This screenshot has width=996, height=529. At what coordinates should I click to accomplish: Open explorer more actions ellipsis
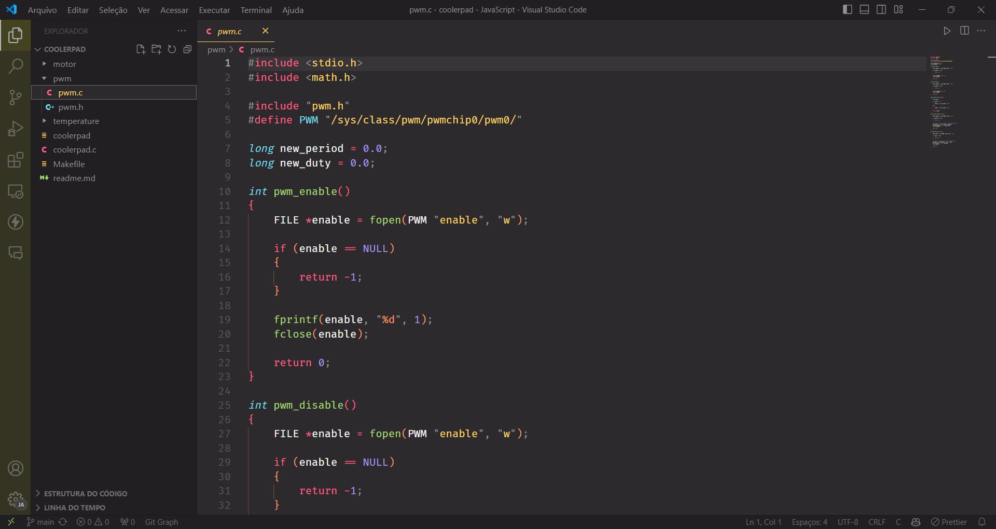pyautogui.click(x=182, y=31)
